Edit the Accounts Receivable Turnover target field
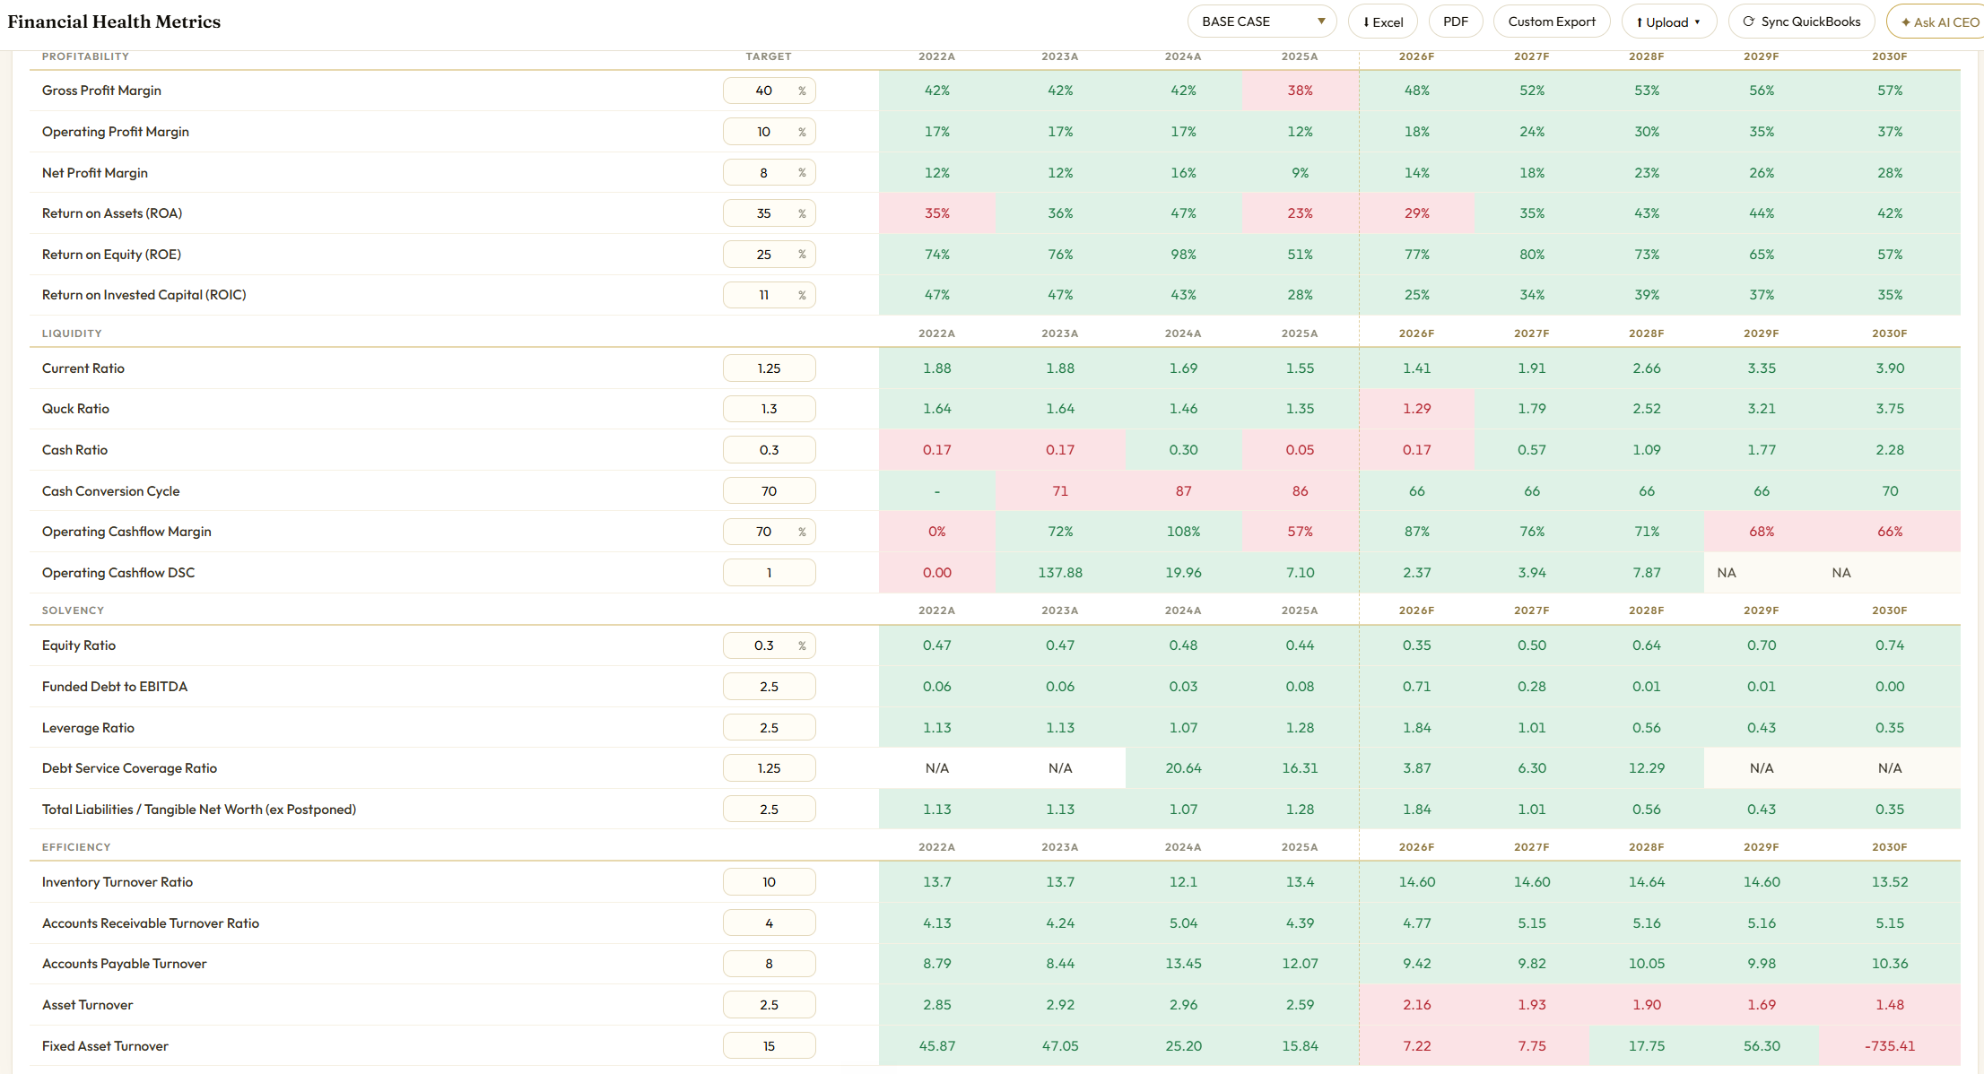This screenshot has height=1074, width=1984. (x=769, y=923)
